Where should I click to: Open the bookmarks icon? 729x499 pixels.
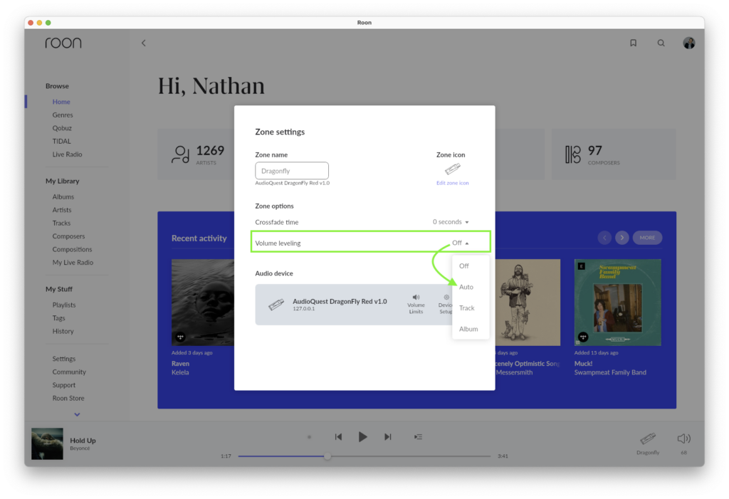tap(633, 43)
